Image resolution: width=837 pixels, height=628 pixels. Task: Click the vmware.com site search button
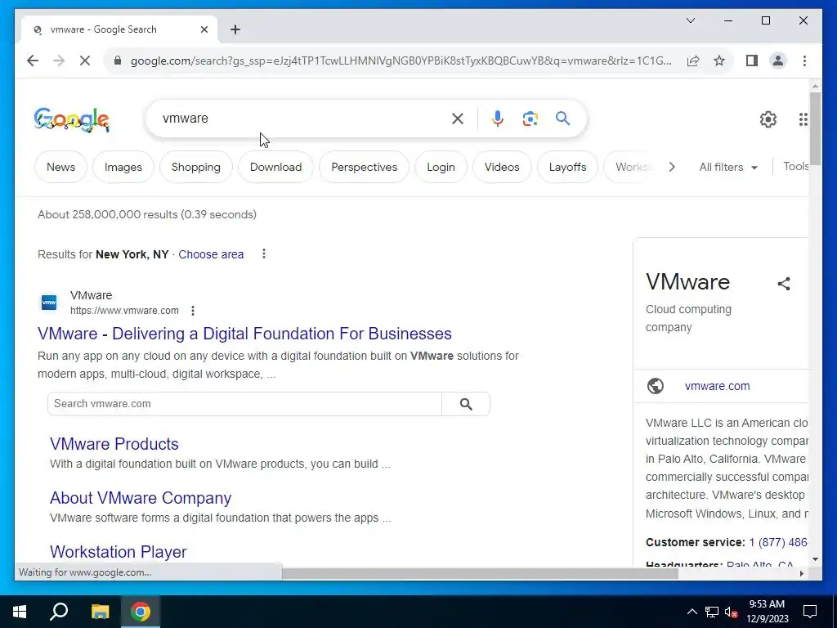coord(466,404)
